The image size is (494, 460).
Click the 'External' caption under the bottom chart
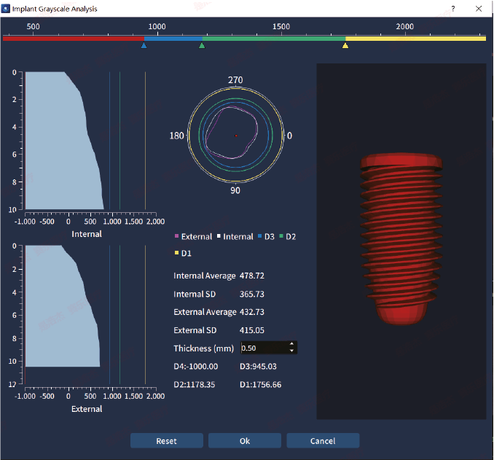(x=87, y=409)
